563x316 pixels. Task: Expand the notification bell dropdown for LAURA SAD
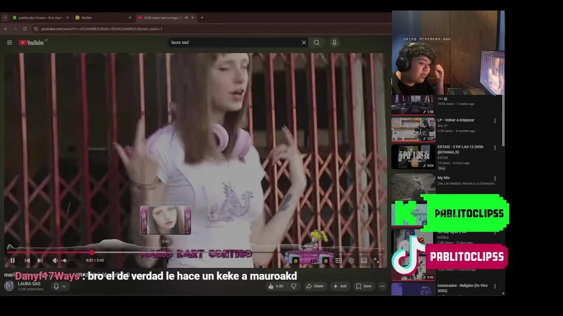(60, 286)
